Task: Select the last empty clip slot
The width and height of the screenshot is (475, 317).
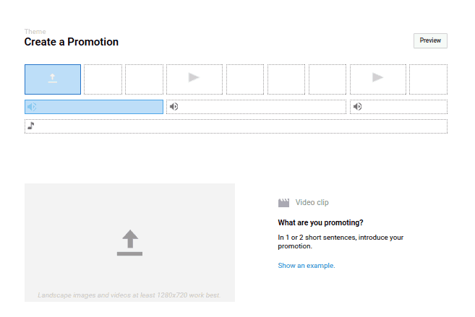Action: (x=428, y=79)
